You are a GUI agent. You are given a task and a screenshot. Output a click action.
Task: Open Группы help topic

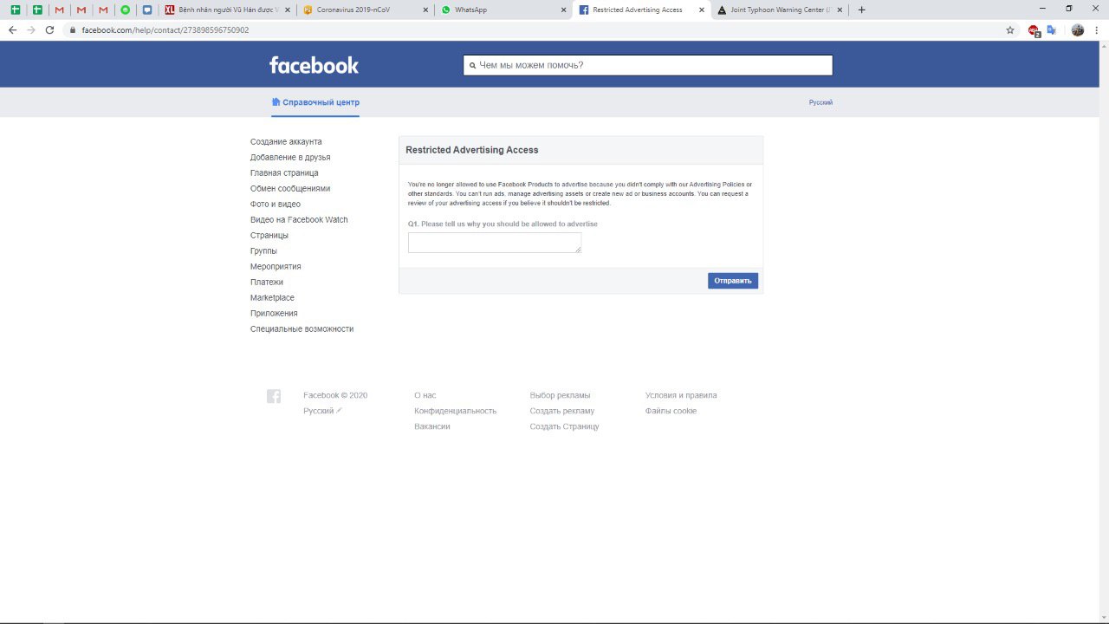263,250
